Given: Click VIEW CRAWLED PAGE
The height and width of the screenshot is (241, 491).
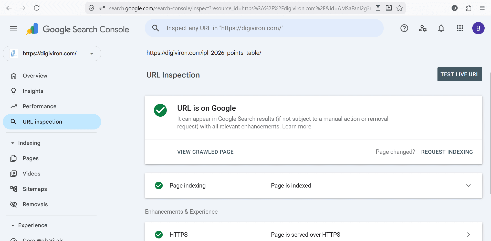Looking at the screenshot, I should tap(205, 152).
